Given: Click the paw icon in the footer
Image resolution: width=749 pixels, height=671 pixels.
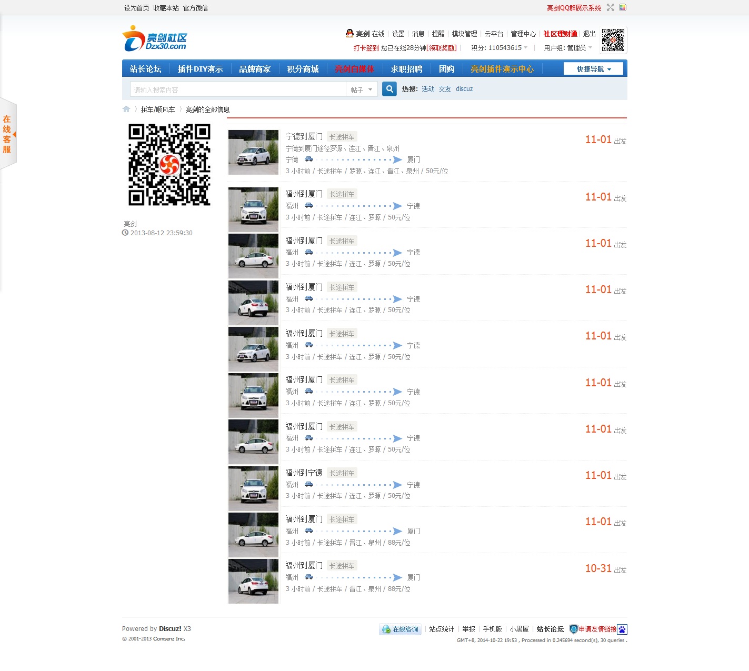Looking at the screenshot, I should (x=622, y=629).
